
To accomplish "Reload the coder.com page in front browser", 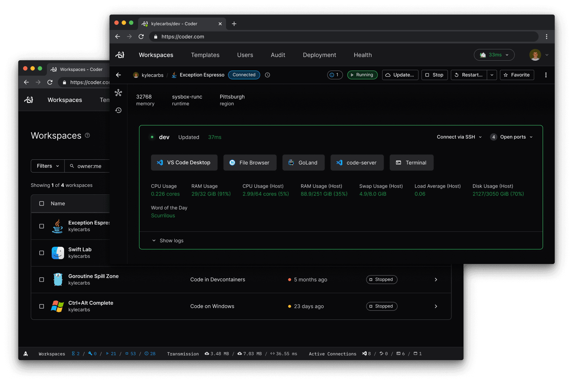I will pyautogui.click(x=141, y=37).
